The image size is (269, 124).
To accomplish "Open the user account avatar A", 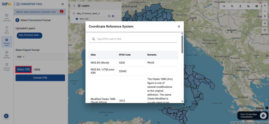I will tap(6, 116).
